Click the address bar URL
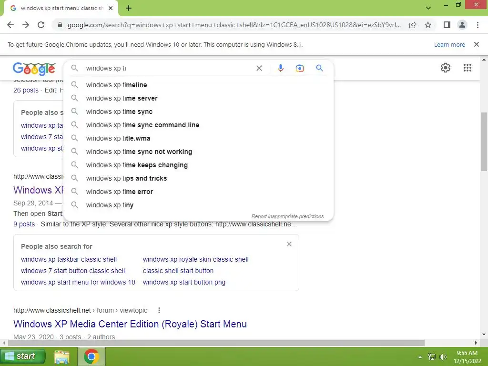488x366 pixels. 234,25
